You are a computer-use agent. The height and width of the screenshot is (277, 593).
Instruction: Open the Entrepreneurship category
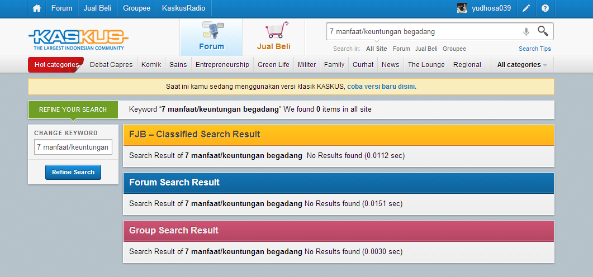click(222, 65)
